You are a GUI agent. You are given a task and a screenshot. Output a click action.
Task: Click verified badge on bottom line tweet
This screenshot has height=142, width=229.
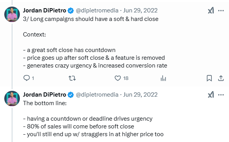pyautogui.click(x=71, y=95)
